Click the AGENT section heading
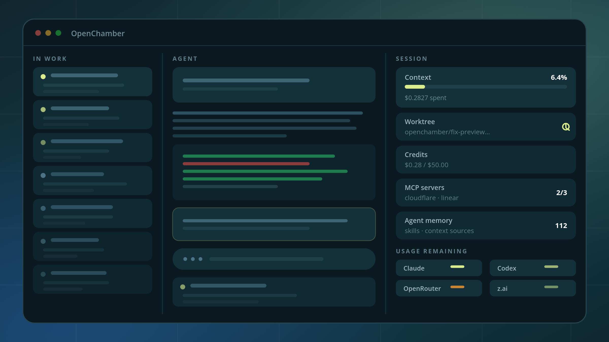This screenshot has height=342, width=609. (185, 59)
